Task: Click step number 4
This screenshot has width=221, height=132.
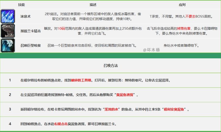Action: tap(10, 124)
